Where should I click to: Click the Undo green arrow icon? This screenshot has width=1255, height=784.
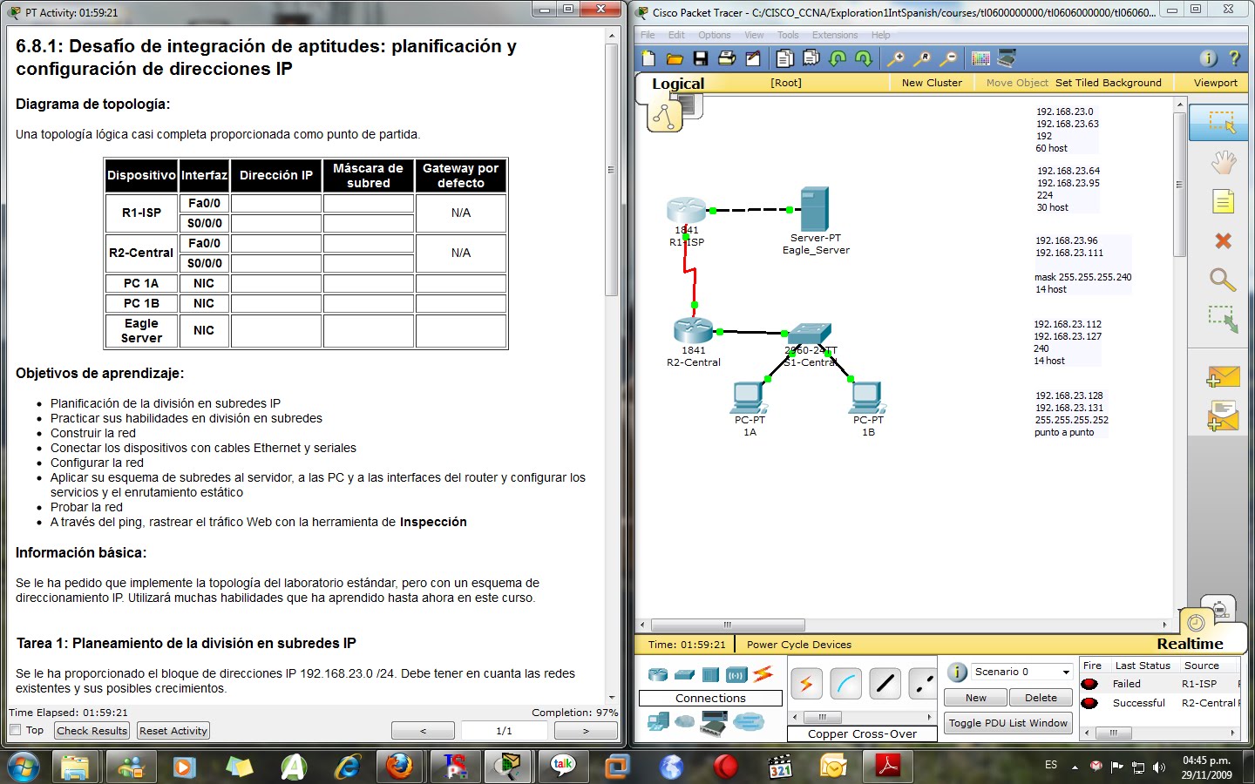coord(838,58)
